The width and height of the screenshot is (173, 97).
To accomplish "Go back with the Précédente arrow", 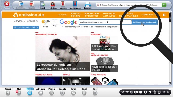I will [x=21, y=5].
